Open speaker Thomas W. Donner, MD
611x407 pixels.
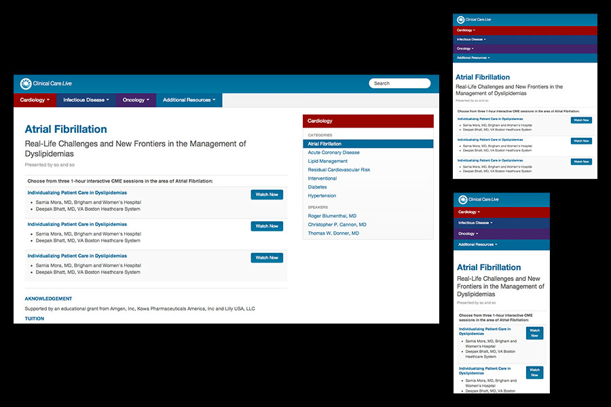tap(333, 233)
